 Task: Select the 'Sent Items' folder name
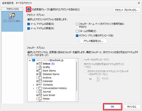49,71
